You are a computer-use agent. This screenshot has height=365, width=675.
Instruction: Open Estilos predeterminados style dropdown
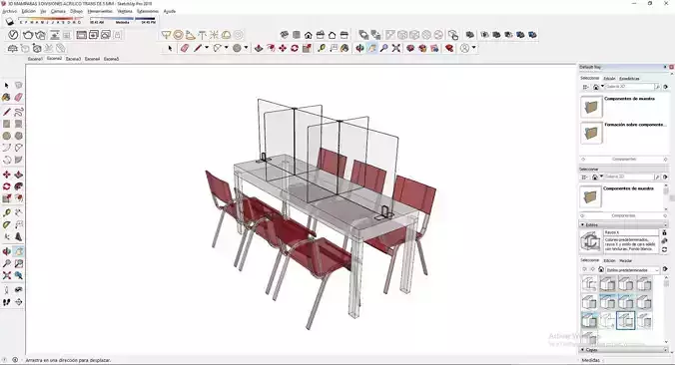(x=632, y=270)
